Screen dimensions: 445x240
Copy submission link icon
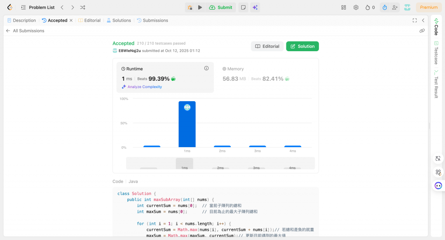[422, 31]
